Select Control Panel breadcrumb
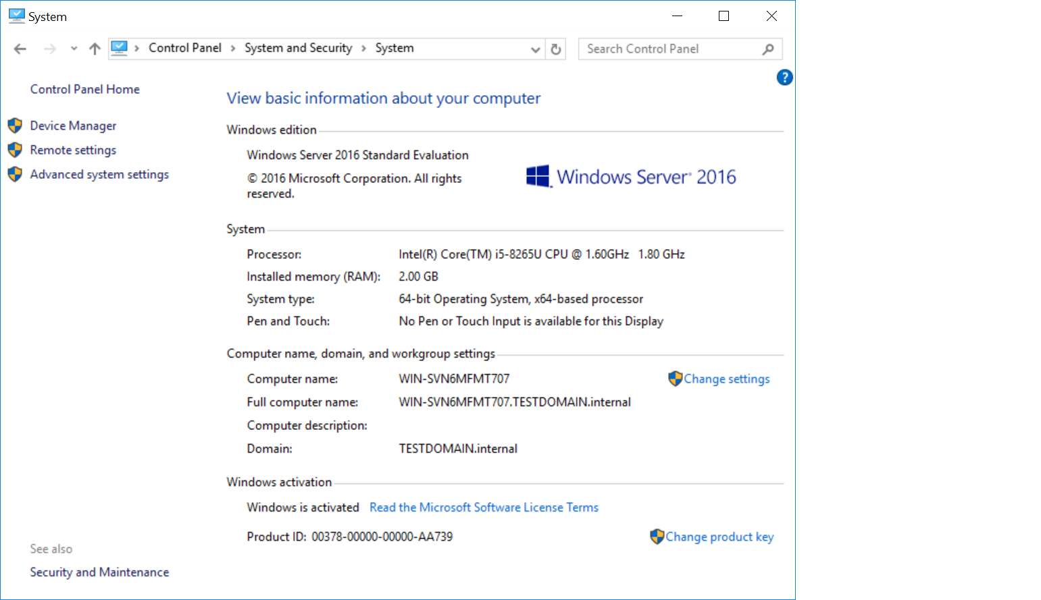Image resolution: width=1041 pixels, height=600 pixels. pos(185,48)
